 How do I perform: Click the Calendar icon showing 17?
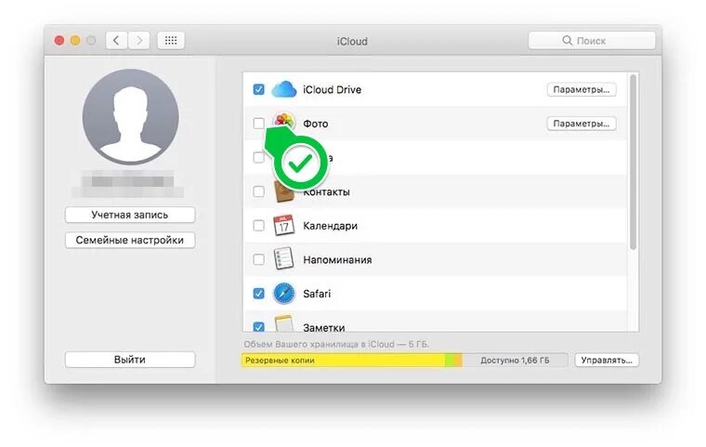pyautogui.click(x=283, y=225)
